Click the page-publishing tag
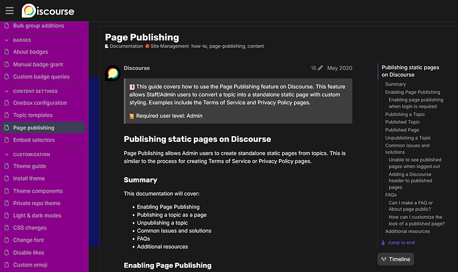The height and width of the screenshot is (272, 458). [227, 46]
